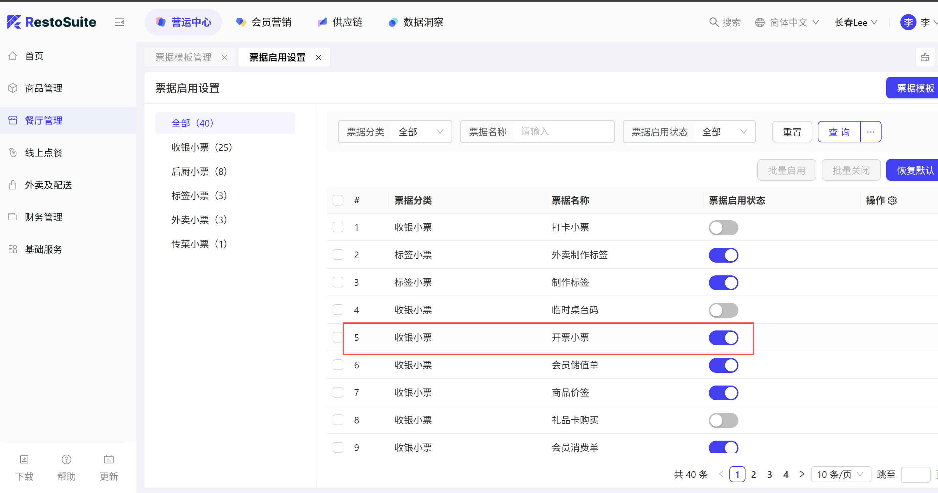Expand the 10 条/页 page size selector
The width and height of the screenshot is (938, 493).
pos(841,474)
